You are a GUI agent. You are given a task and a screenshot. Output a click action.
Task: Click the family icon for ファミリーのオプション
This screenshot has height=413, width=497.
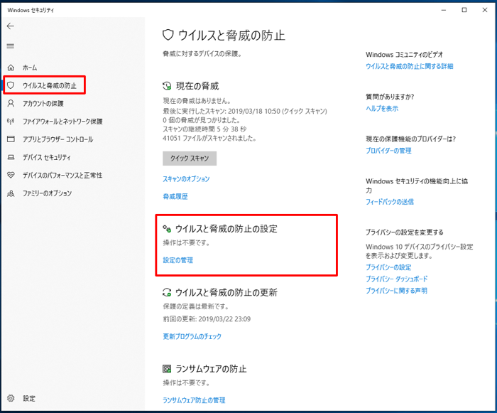[x=11, y=193]
